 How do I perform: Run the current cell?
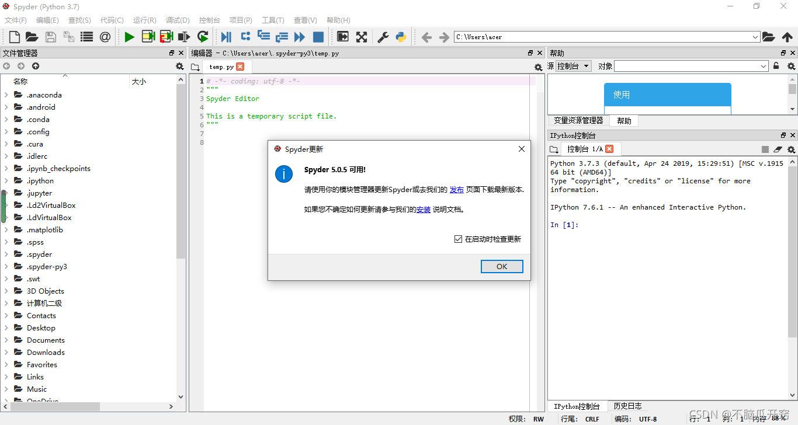tap(148, 37)
